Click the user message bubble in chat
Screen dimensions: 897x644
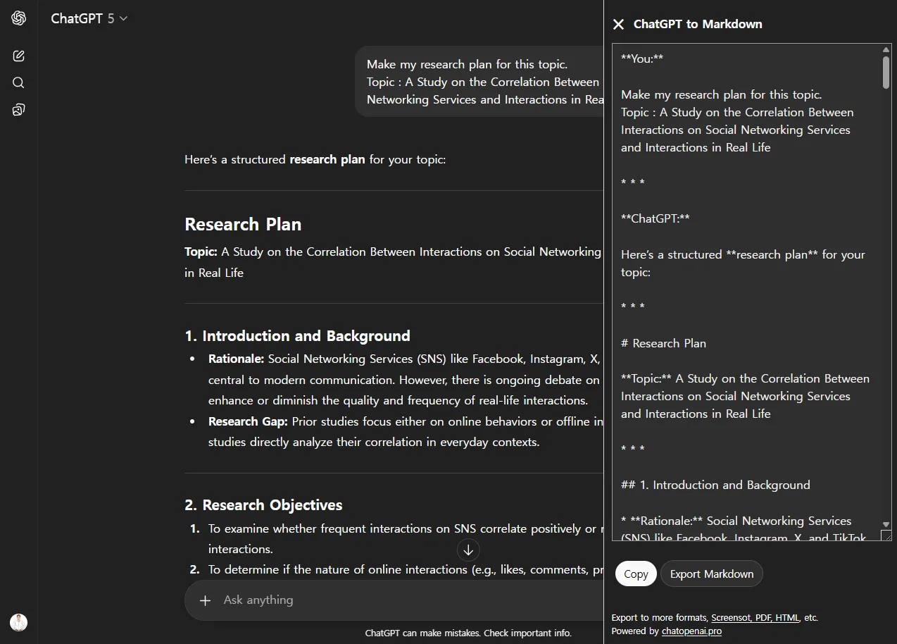[479, 82]
